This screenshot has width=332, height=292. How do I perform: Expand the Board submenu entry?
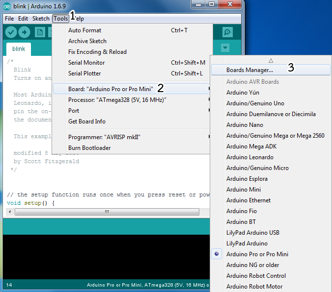point(132,89)
